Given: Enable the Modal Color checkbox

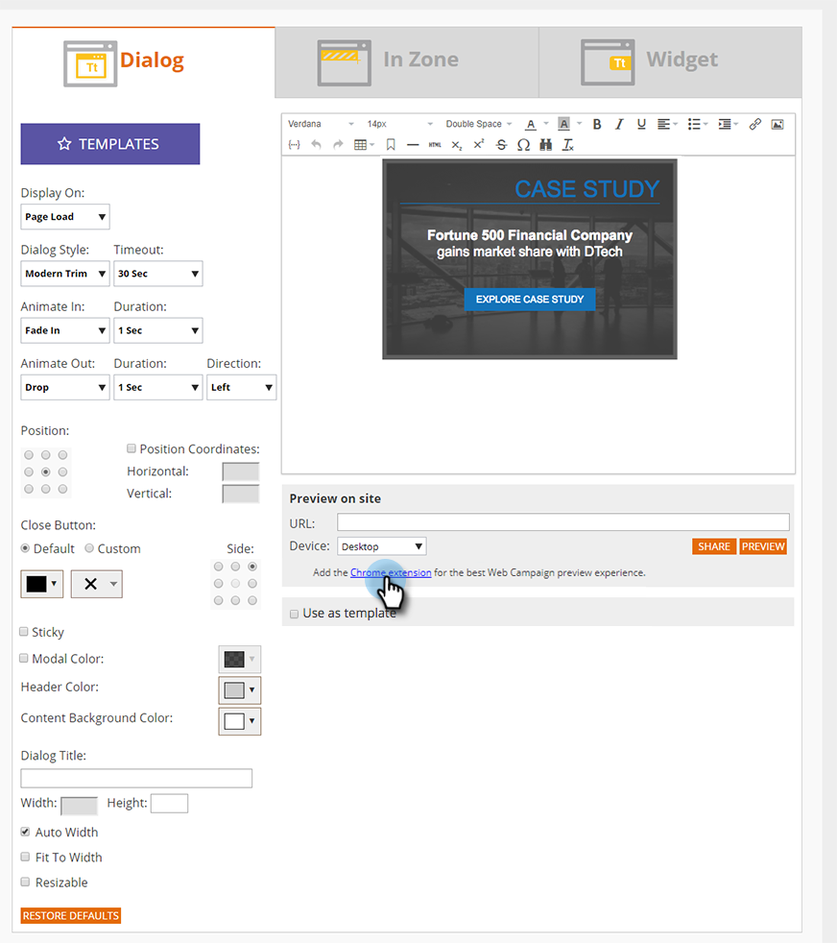Looking at the screenshot, I should coord(24,658).
